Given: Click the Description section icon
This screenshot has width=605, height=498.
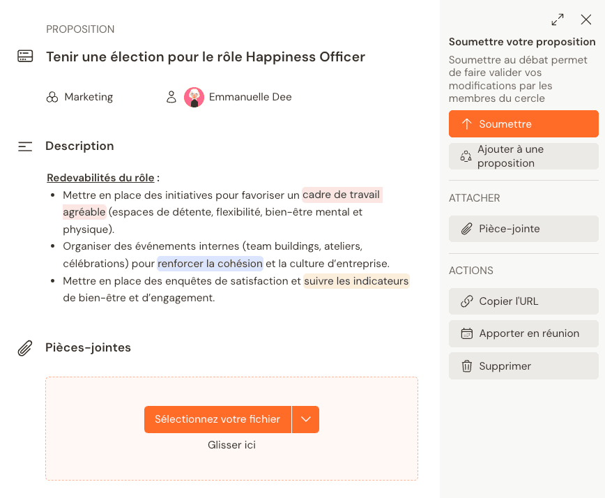Looking at the screenshot, I should (x=25, y=146).
